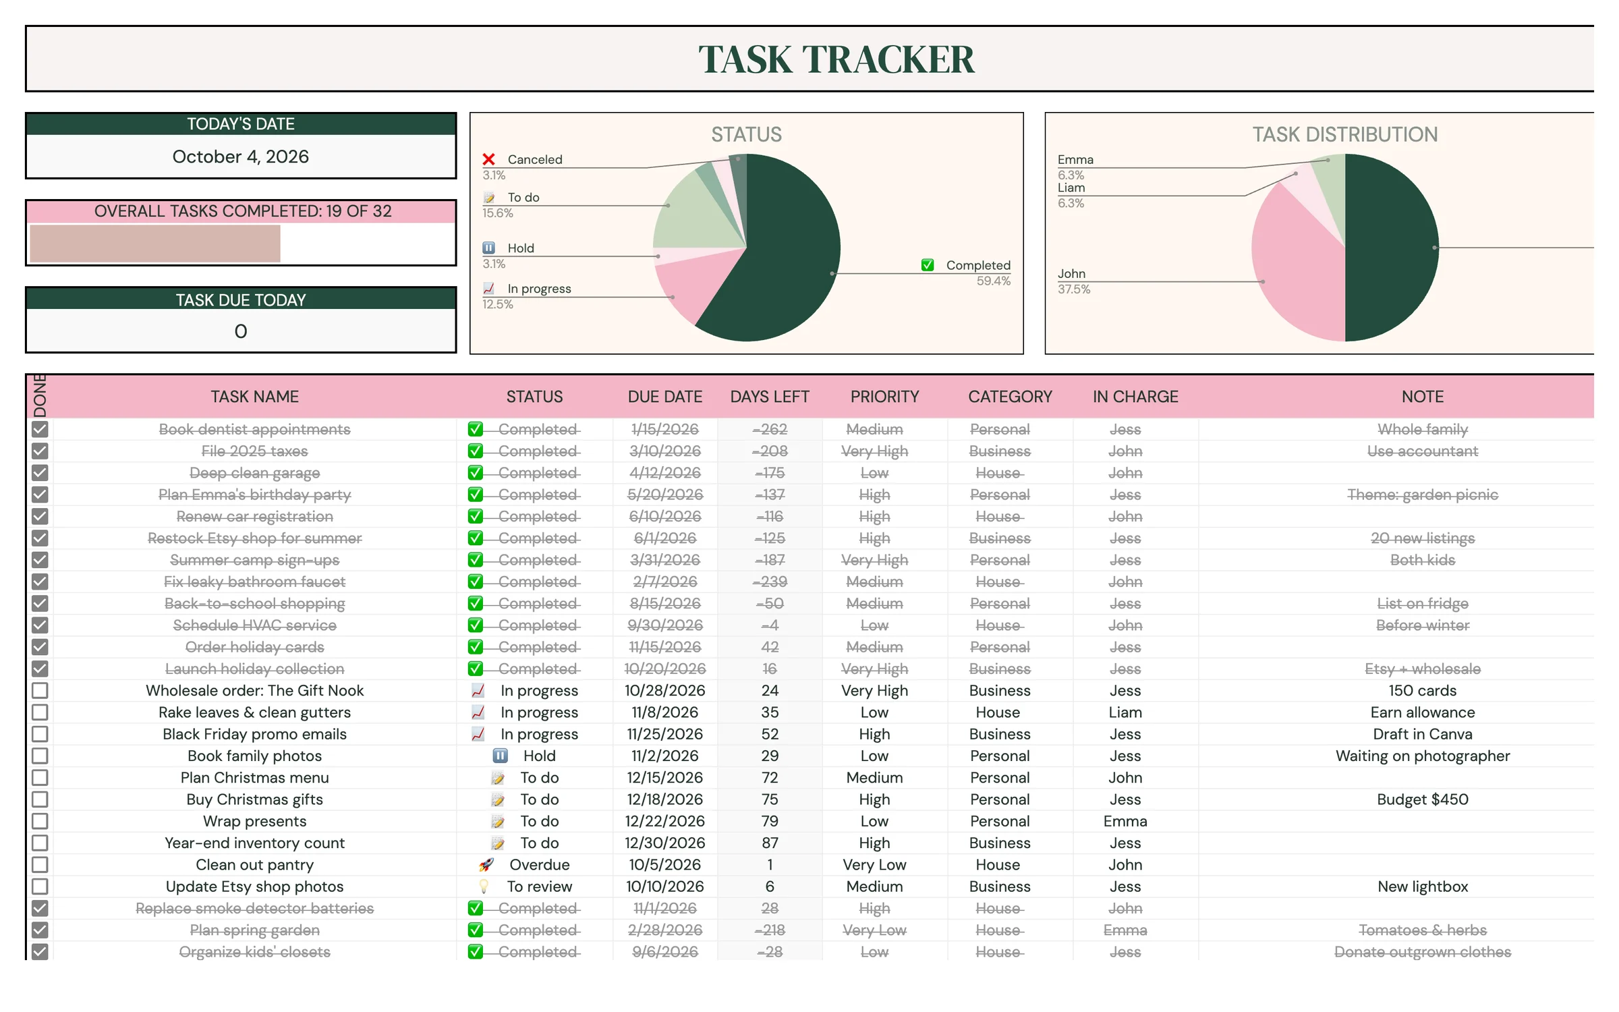Uncheck Replace smoke detector batteries checkbox
The height and width of the screenshot is (1012, 1619).
(x=40, y=908)
